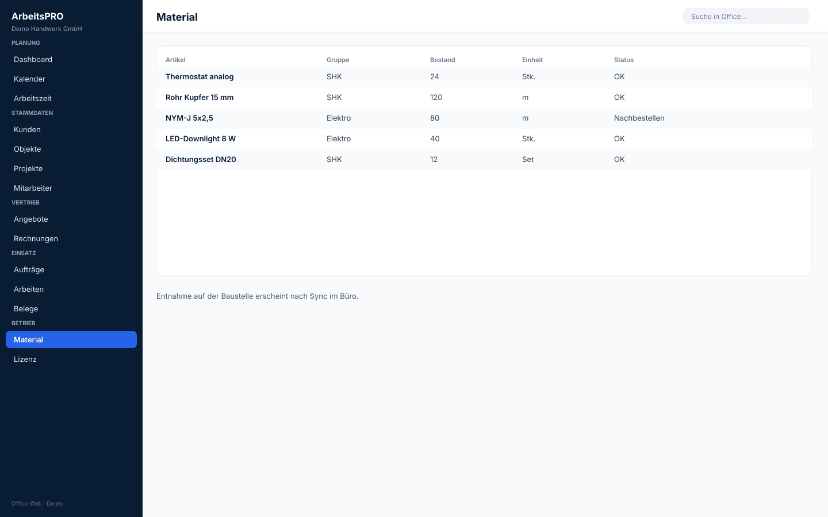
Task: Click the SHK group of Thermostat analog
Action: point(334,76)
